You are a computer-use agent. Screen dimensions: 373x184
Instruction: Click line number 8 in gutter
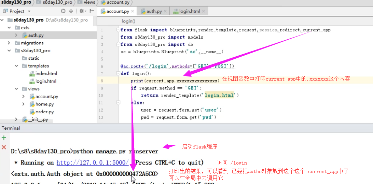click(102, 81)
